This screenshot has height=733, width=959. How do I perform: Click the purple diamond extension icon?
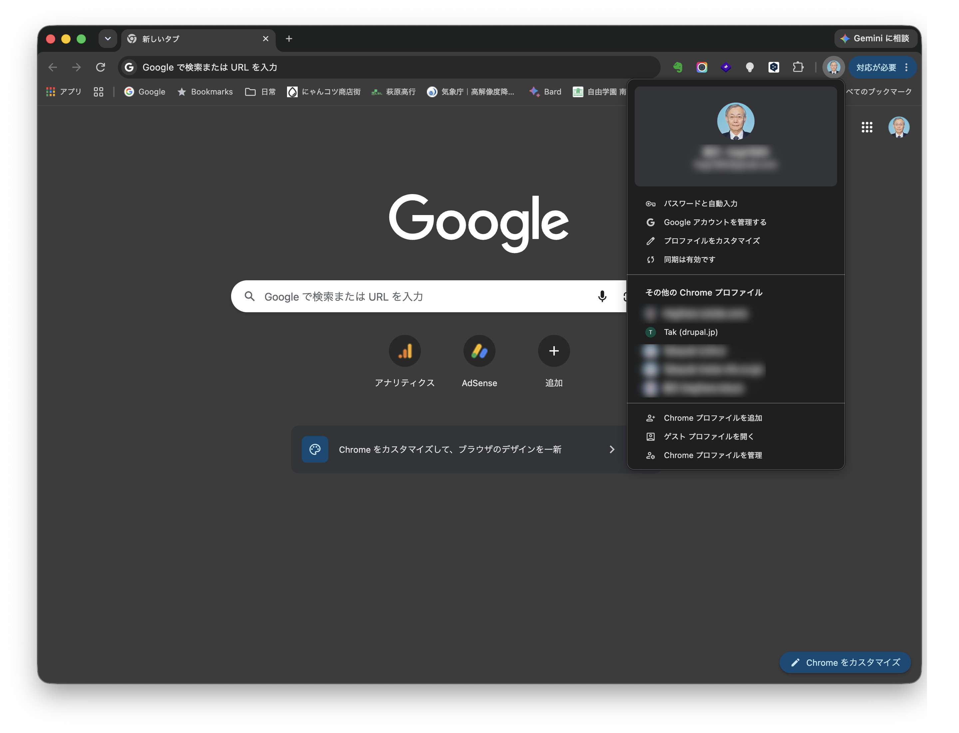click(726, 67)
